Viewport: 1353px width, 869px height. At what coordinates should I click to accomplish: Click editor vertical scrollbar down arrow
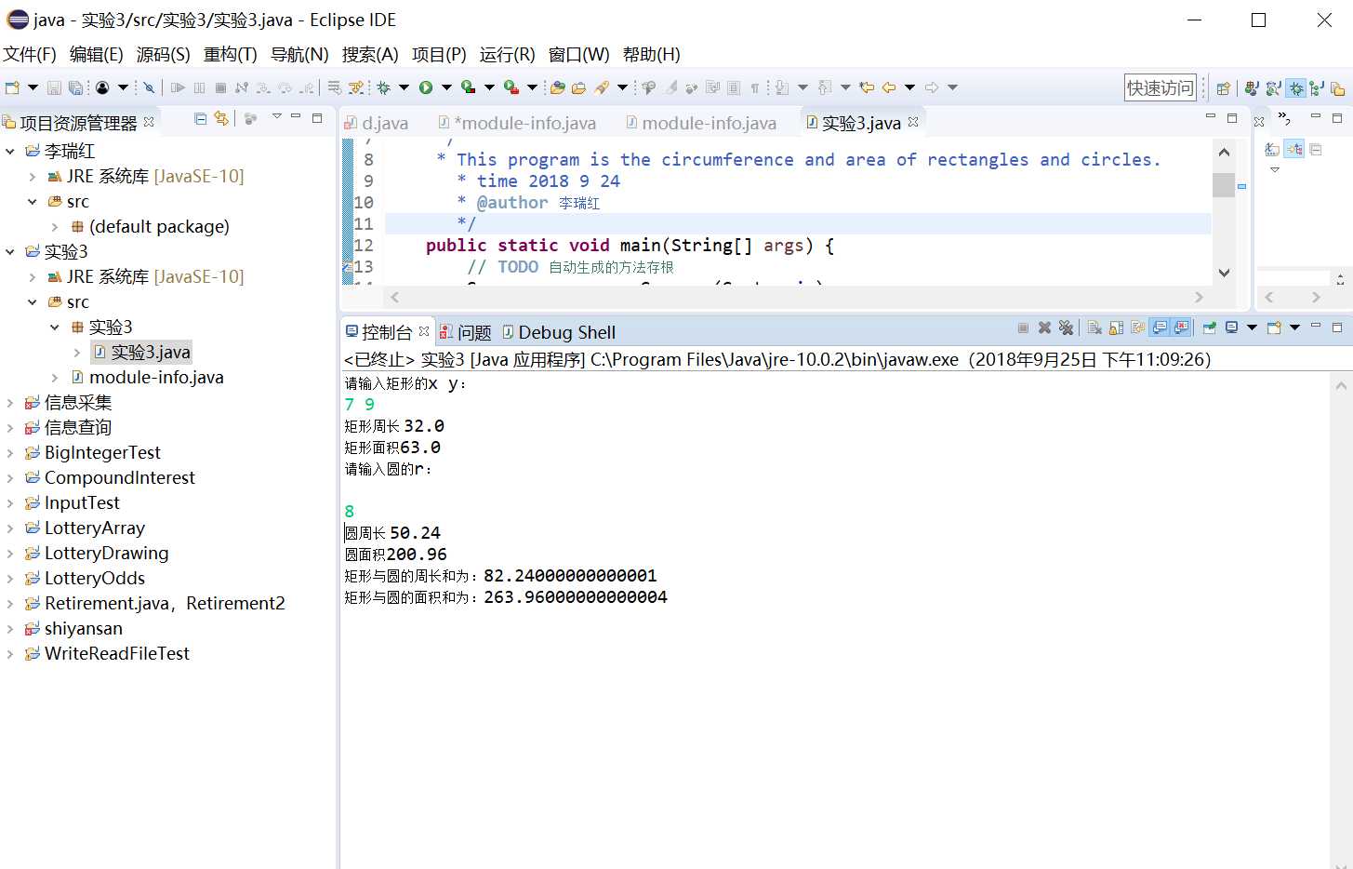click(x=1224, y=273)
